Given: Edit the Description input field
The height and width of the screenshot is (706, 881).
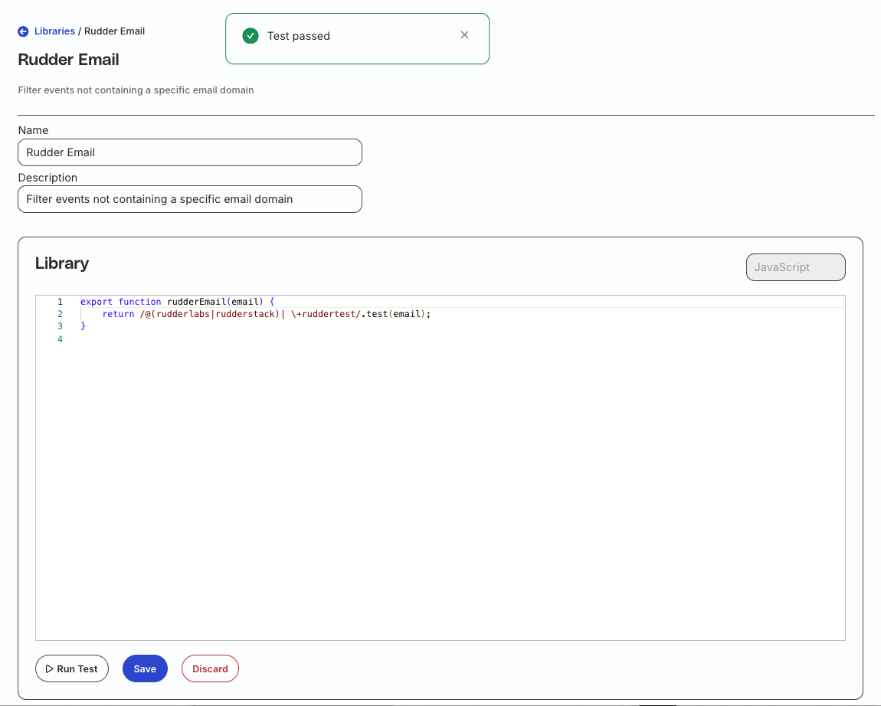Looking at the screenshot, I should 190,199.
